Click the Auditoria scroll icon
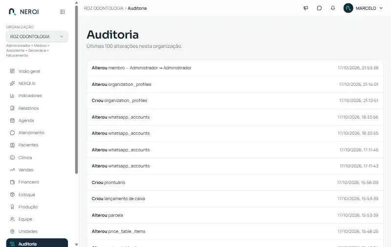Image resolution: width=391 pixels, height=247 pixels. click(12, 244)
